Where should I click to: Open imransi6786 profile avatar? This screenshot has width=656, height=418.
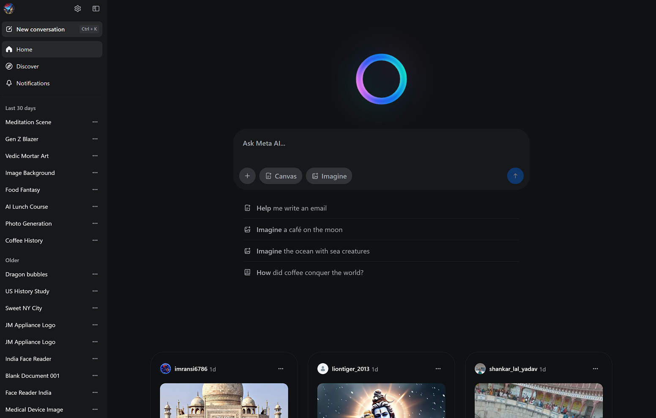[x=166, y=369]
